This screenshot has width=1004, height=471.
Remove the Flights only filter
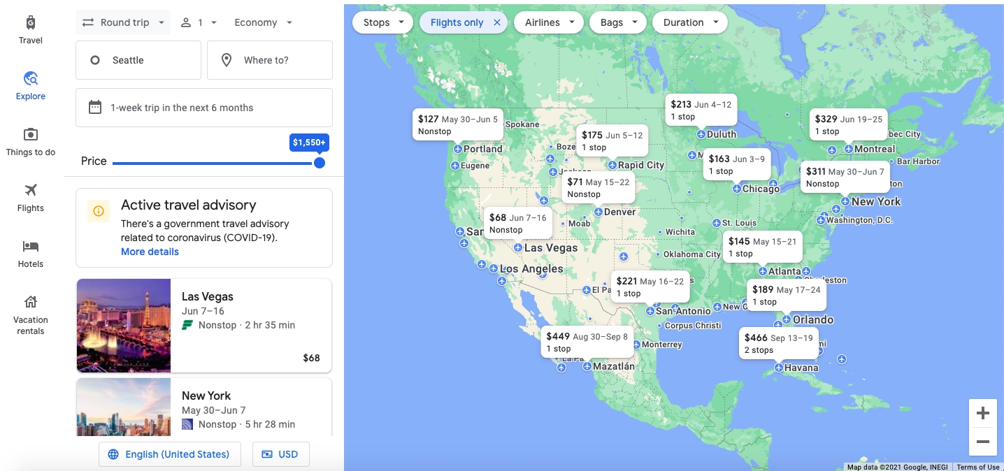(497, 22)
